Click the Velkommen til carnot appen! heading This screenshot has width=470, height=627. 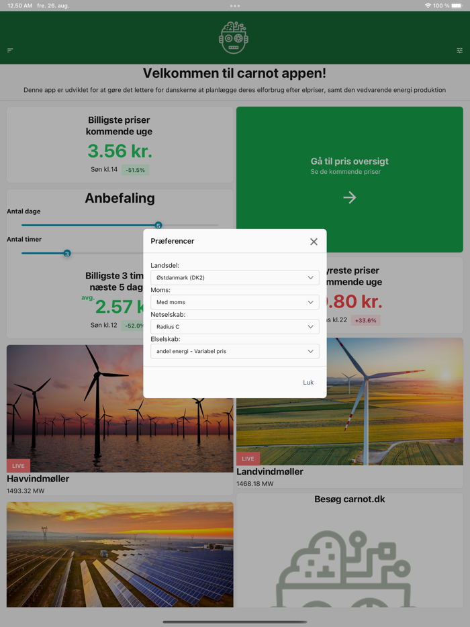click(234, 73)
